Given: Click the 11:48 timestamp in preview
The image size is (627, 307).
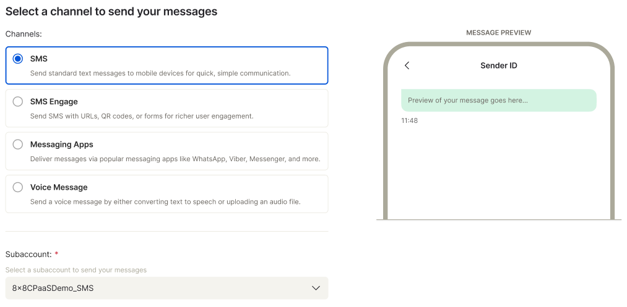Looking at the screenshot, I should (x=409, y=120).
